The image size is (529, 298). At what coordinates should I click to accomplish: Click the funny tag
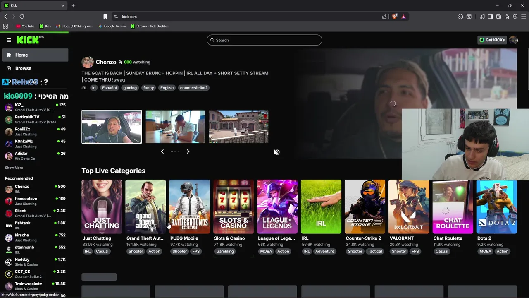tap(148, 88)
